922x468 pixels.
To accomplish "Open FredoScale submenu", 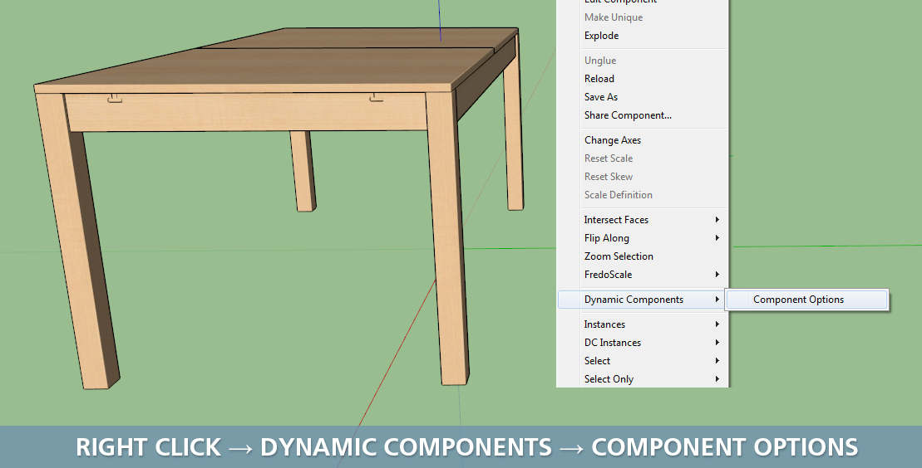I will point(642,274).
